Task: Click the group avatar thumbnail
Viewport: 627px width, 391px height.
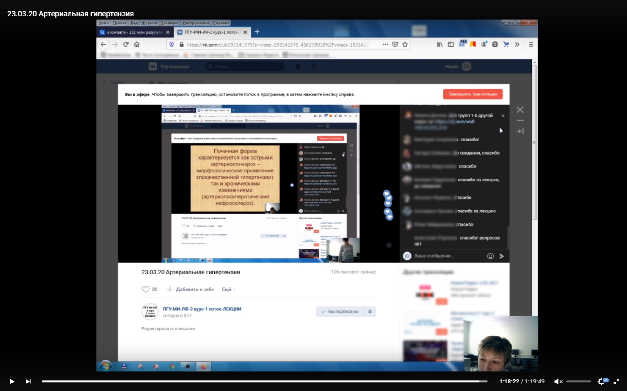Action: click(x=150, y=312)
